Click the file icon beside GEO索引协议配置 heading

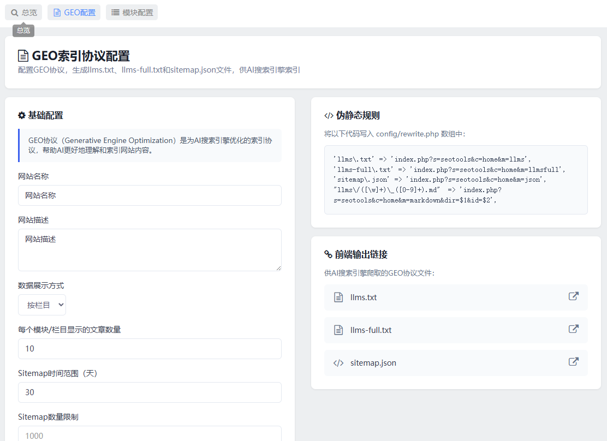tap(23, 56)
